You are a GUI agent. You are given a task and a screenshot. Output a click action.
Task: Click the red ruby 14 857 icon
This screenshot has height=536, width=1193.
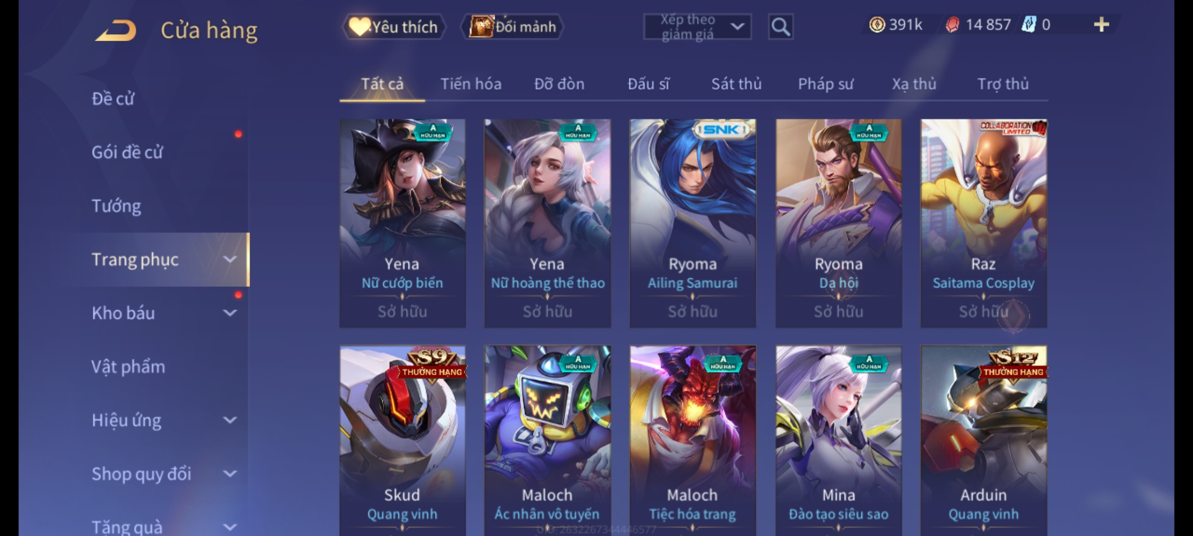[x=952, y=25]
